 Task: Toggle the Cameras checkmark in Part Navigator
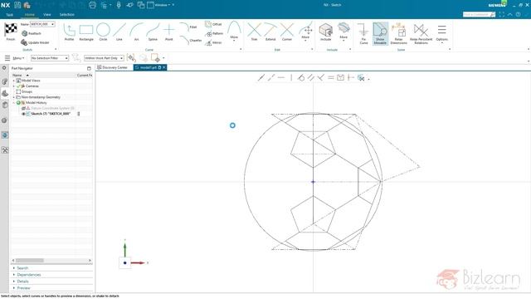19,86
